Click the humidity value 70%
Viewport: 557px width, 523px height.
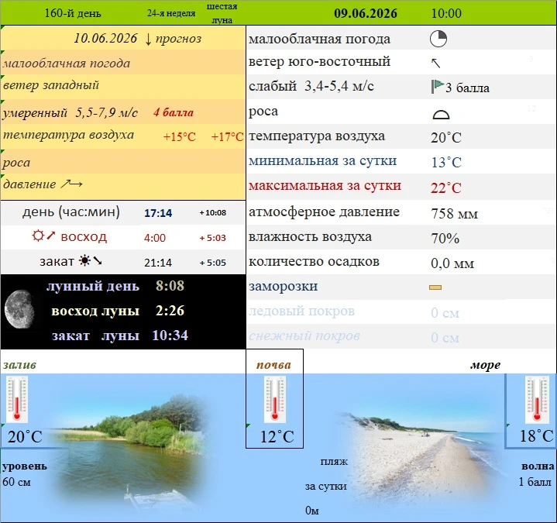pos(445,238)
